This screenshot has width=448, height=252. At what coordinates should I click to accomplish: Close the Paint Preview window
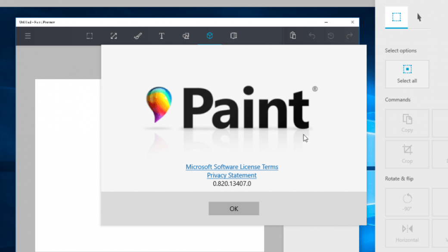(x=352, y=22)
